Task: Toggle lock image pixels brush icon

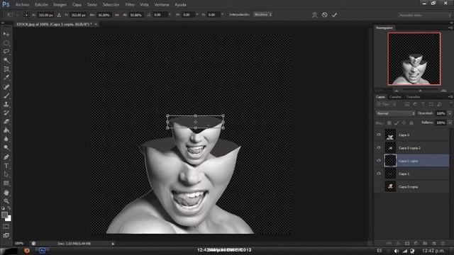Action: tap(397, 123)
